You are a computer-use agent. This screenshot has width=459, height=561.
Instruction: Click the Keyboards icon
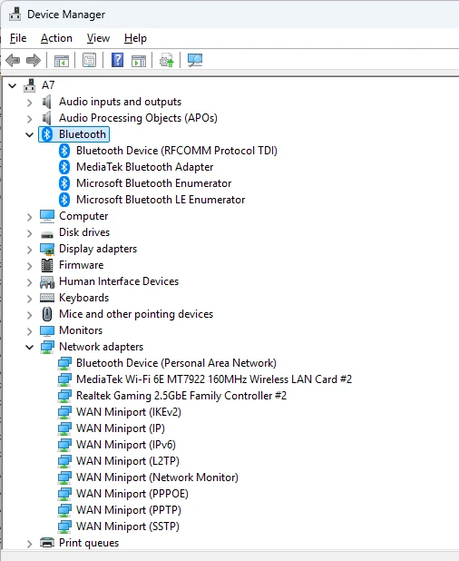click(47, 298)
